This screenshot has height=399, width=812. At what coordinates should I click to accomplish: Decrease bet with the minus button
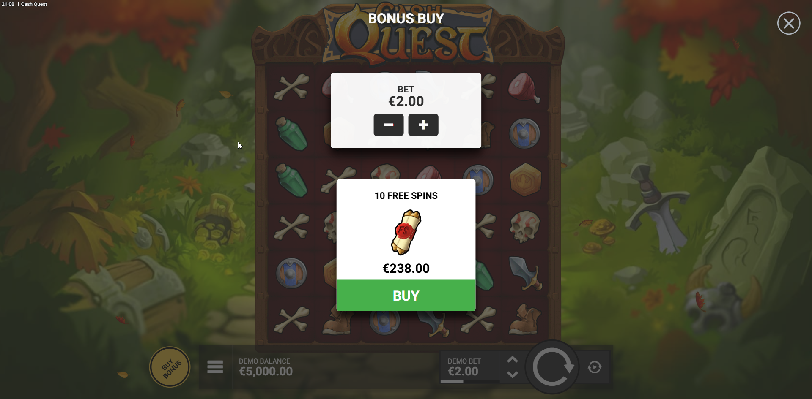click(388, 125)
